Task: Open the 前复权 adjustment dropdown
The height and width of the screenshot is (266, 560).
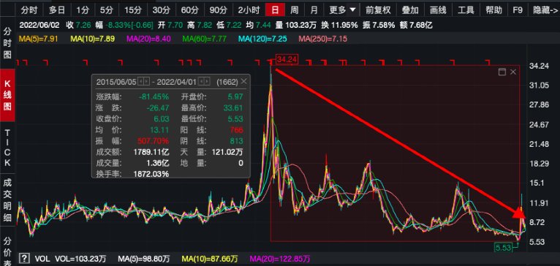Action: (x=378, y=9)
